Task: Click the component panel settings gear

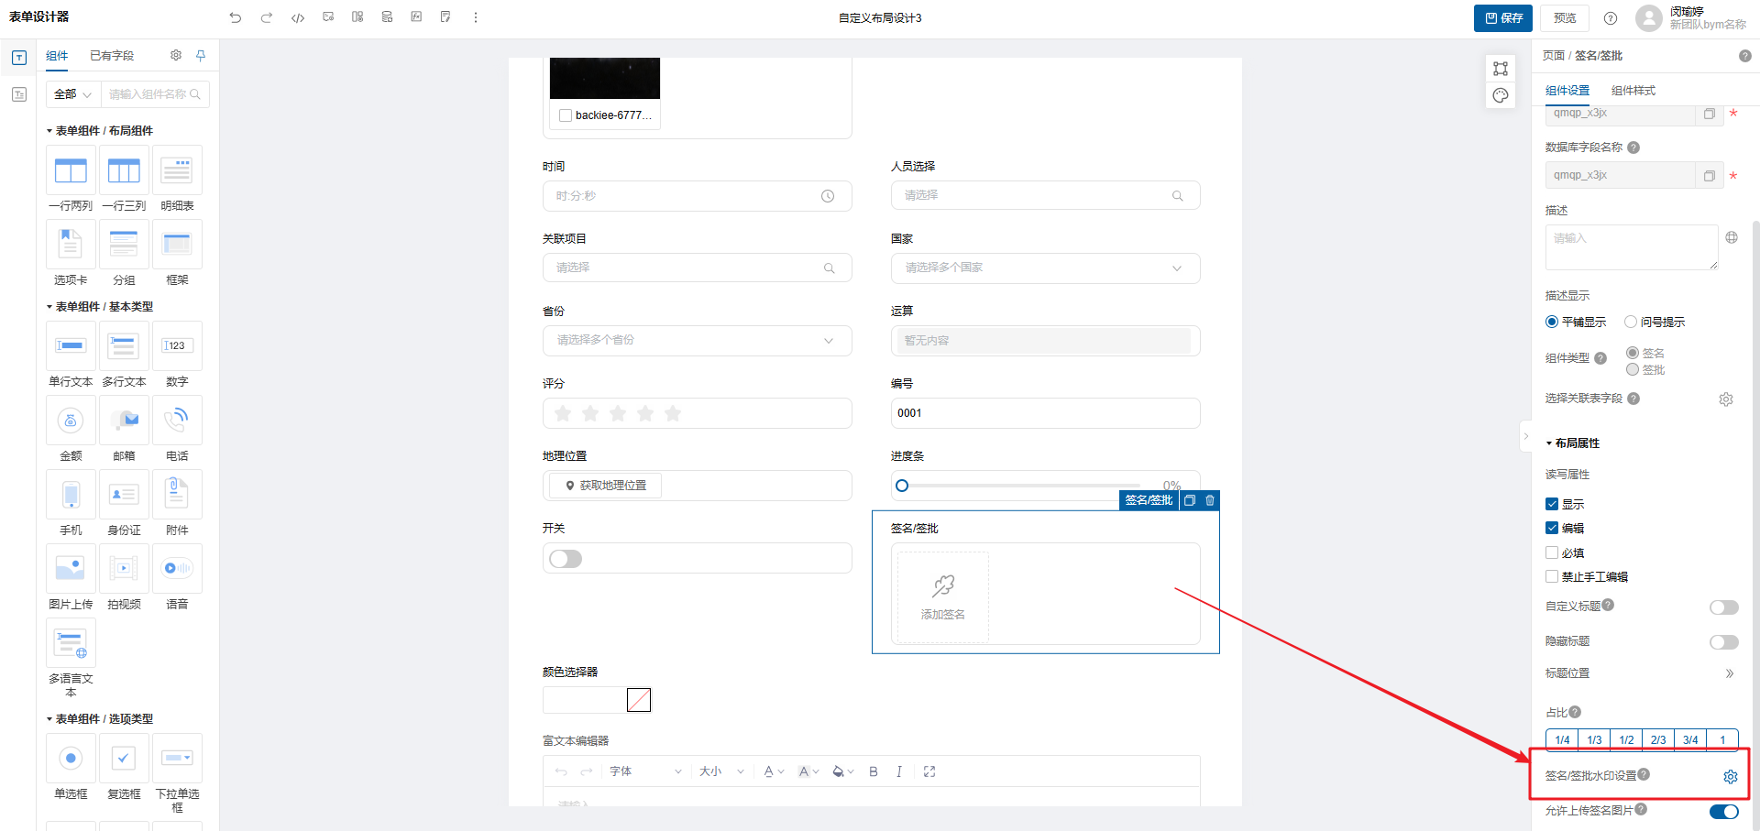Action: (x=176, y=55)
